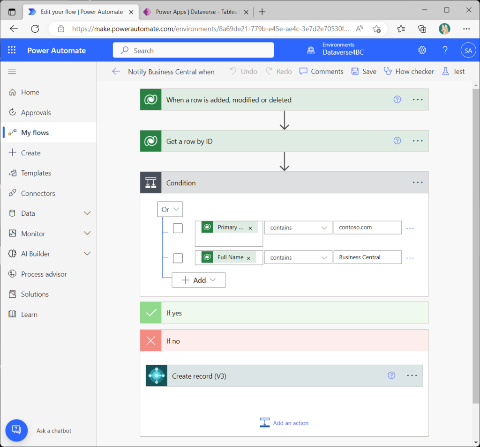Check the box for the Full Name condition row
The width and height of the screenshot is (480, 447).
click(178, 258)
